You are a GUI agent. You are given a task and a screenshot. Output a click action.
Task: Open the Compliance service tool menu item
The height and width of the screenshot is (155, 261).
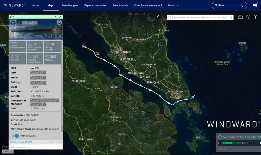pyautogui.click(x=148, y=5)
